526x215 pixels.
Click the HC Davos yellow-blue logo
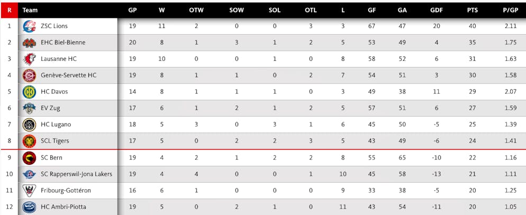pyautogui.click(x=29, y=92)
